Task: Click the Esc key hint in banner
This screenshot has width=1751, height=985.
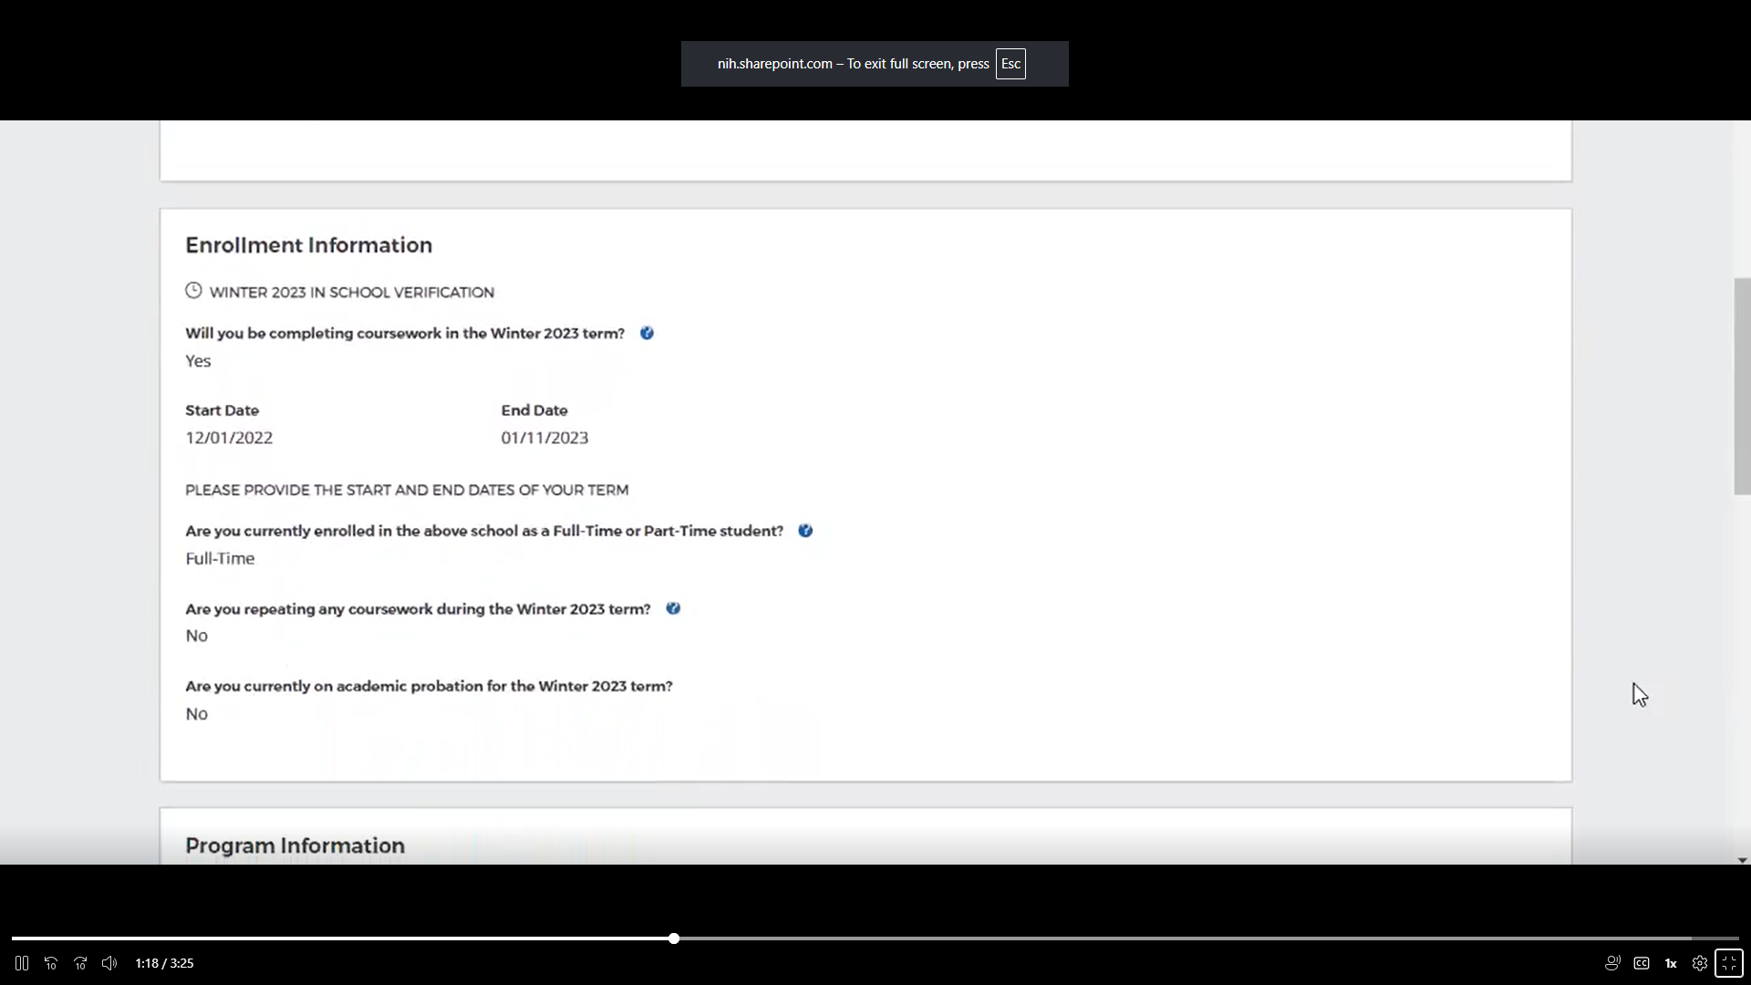Action: pos(1010,64)
